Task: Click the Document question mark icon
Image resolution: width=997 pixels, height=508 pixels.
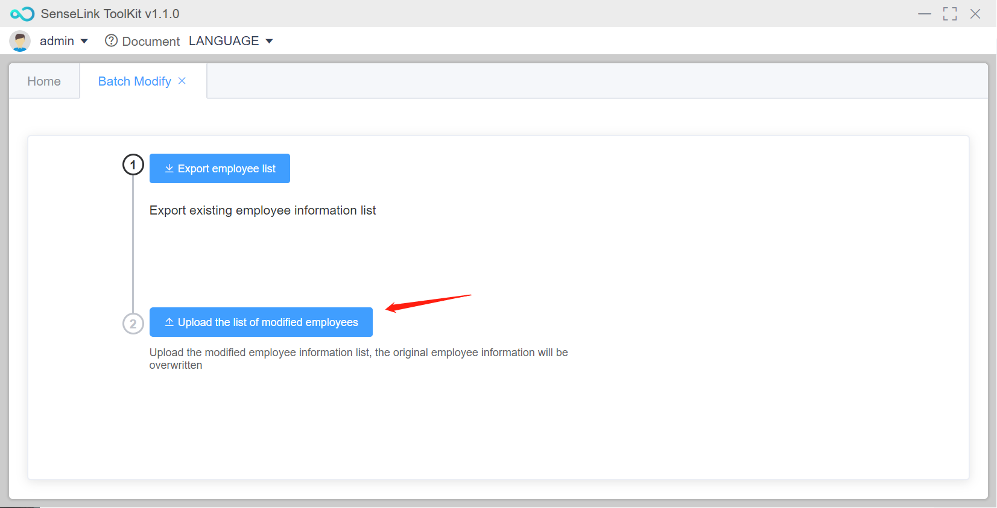Action: click(111, 40)
